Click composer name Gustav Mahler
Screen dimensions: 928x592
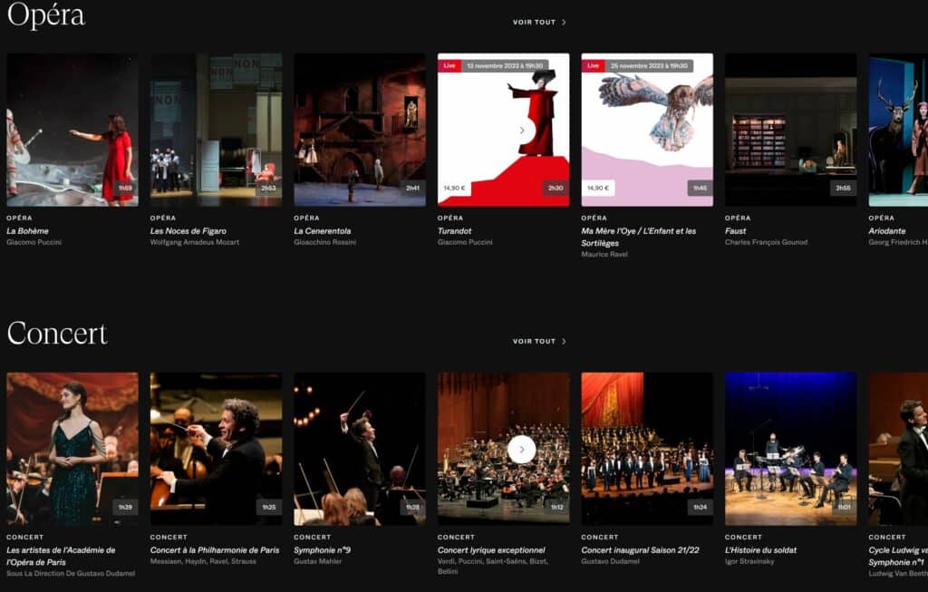click(x=318, y=561)
